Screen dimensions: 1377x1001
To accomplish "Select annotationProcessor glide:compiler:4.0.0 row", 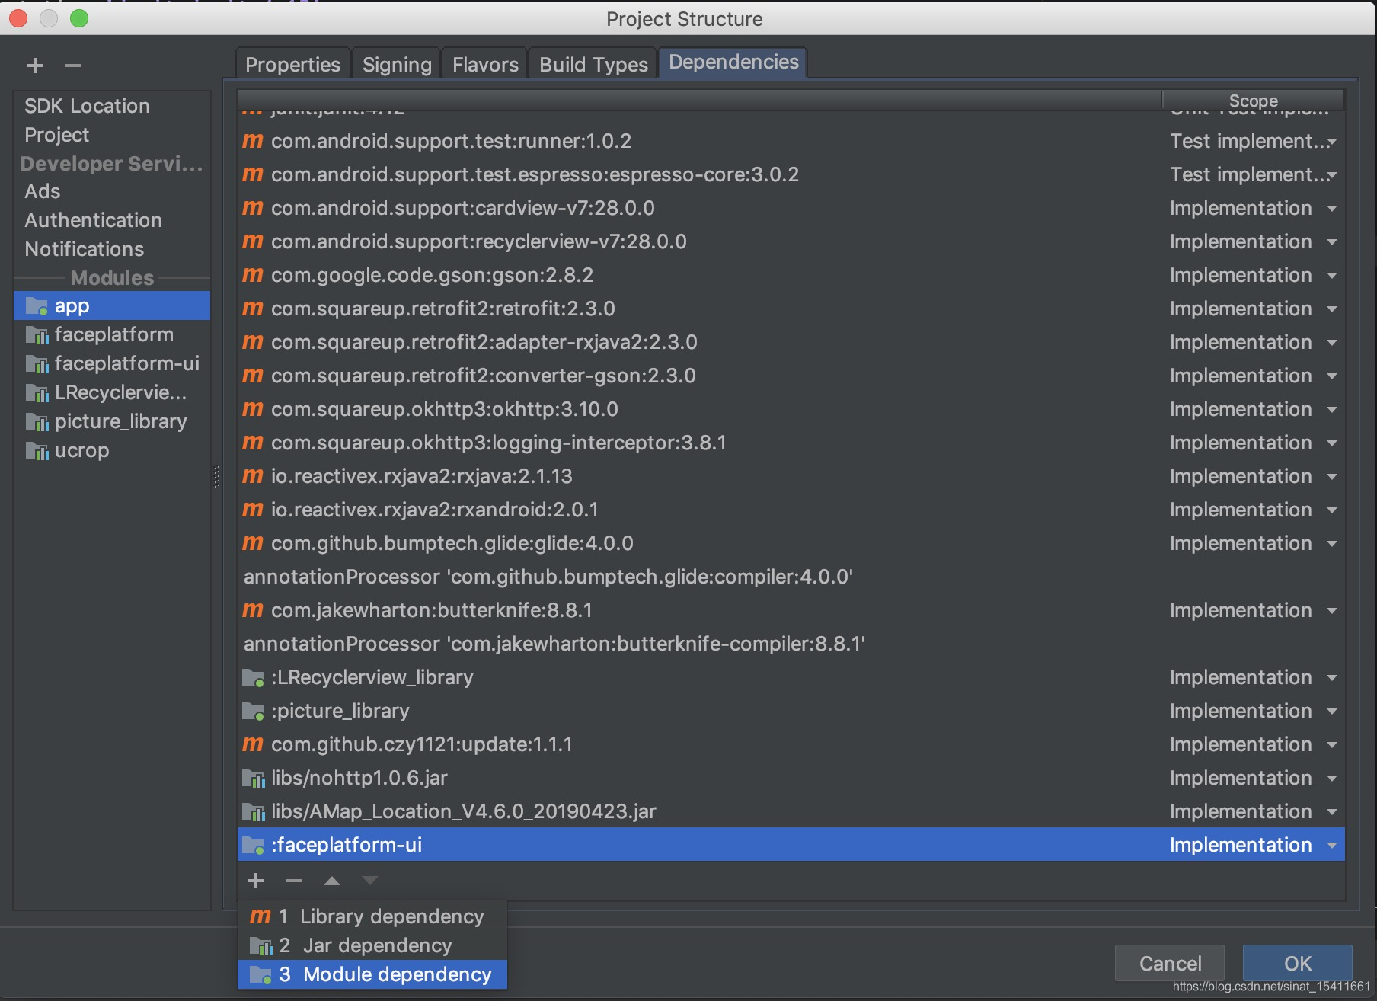I will coord(791,577).
